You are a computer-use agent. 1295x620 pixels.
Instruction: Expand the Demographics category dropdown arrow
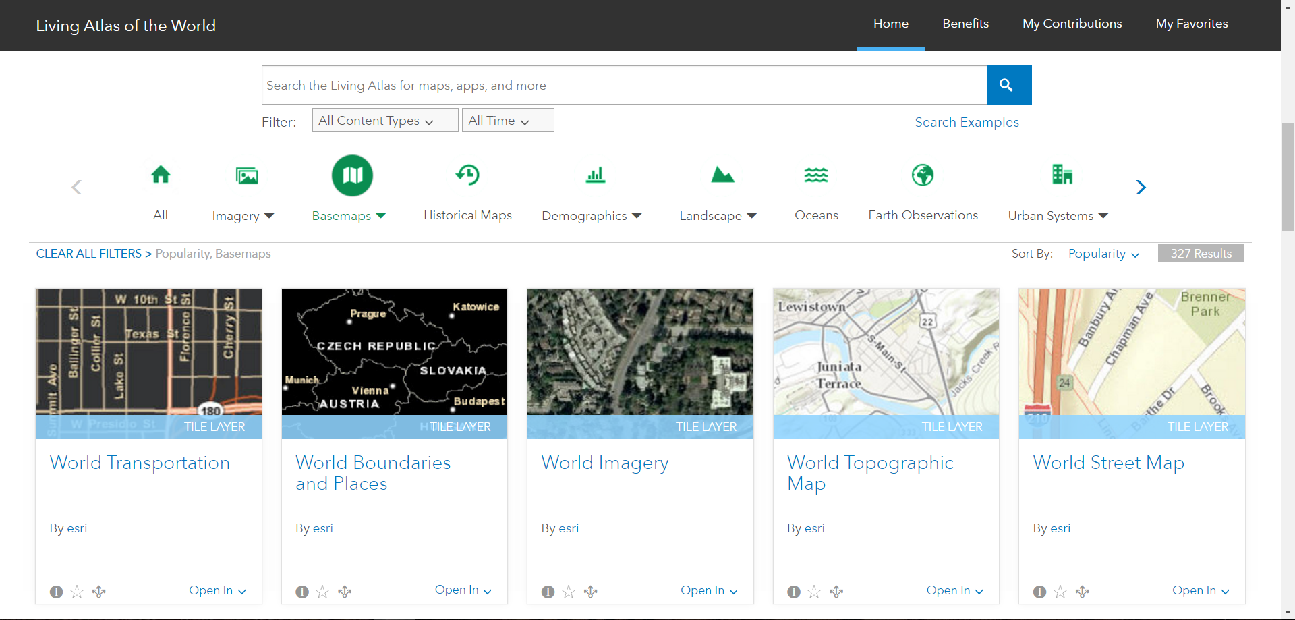tap(637, 215)
